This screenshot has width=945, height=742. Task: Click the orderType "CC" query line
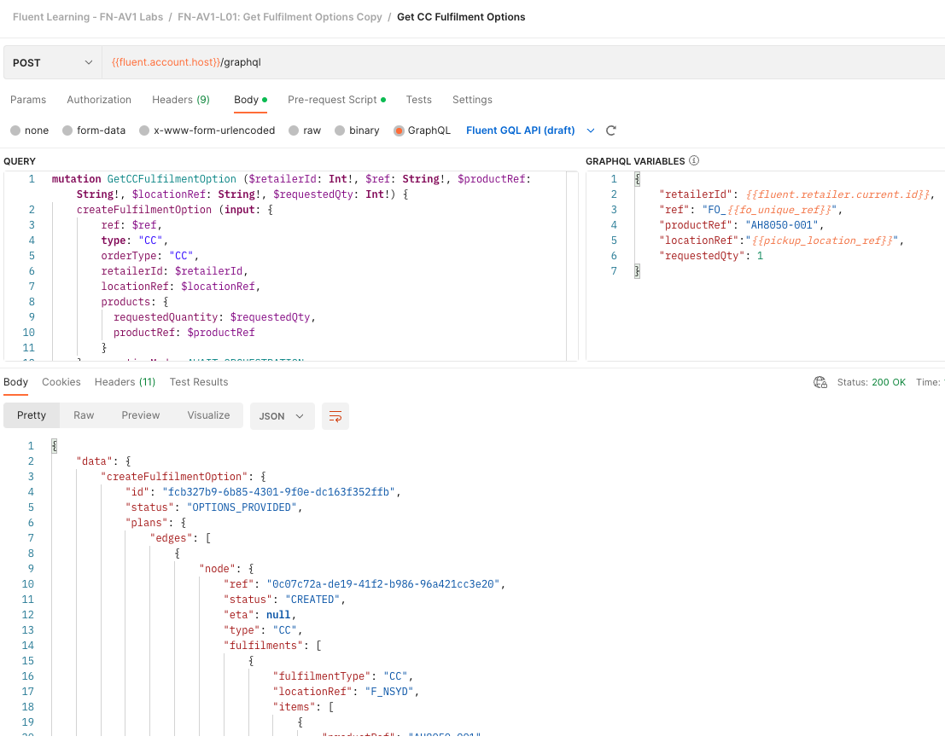tap(149, 256)
